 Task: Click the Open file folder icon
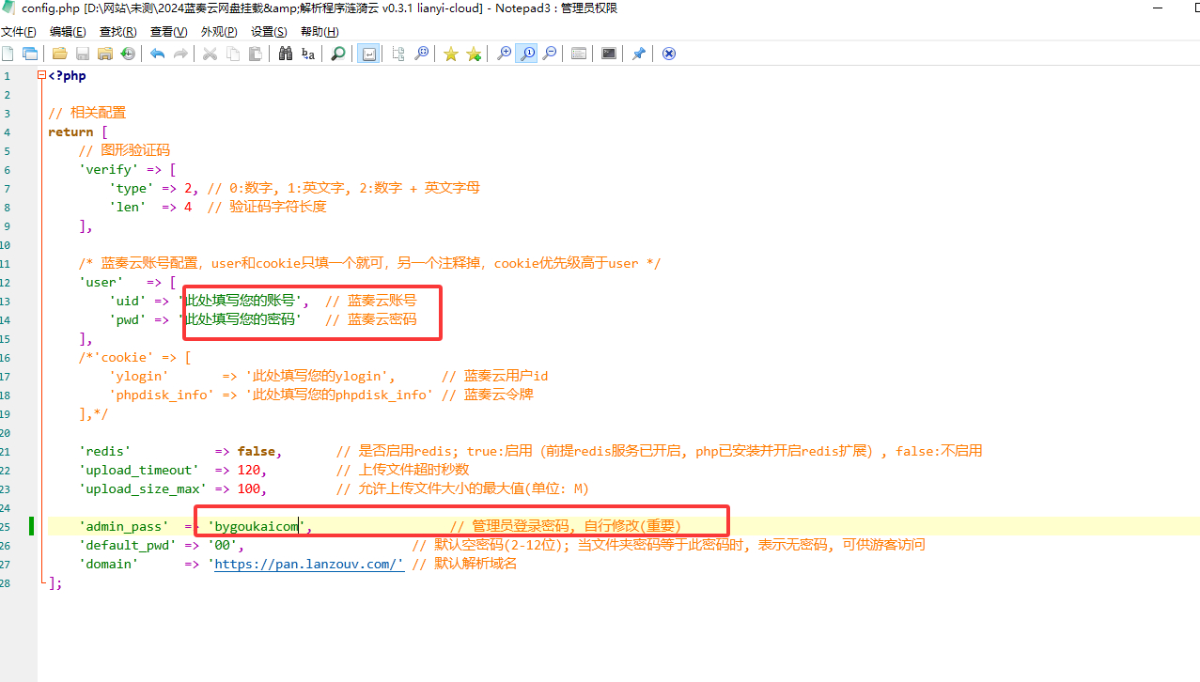point(59,54)
